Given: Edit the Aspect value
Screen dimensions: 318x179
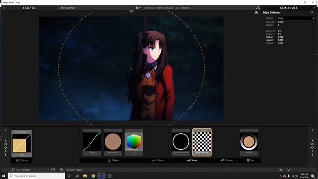Looking at the screenshot, I should [x=280, y=40].
